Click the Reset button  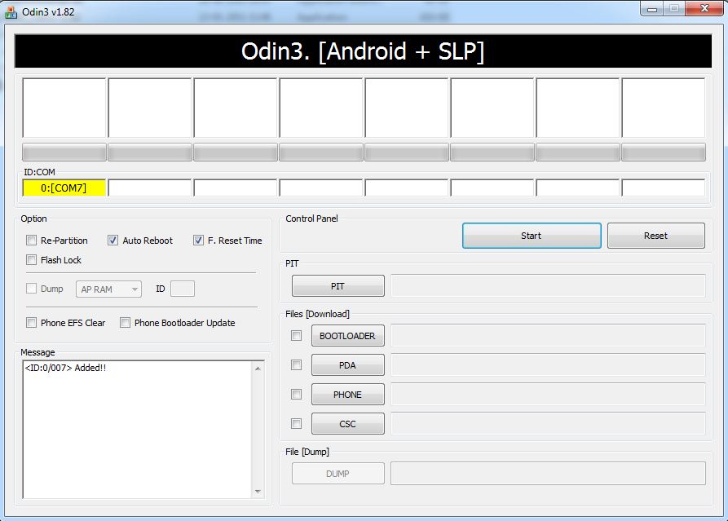click(x=655, y=236)
